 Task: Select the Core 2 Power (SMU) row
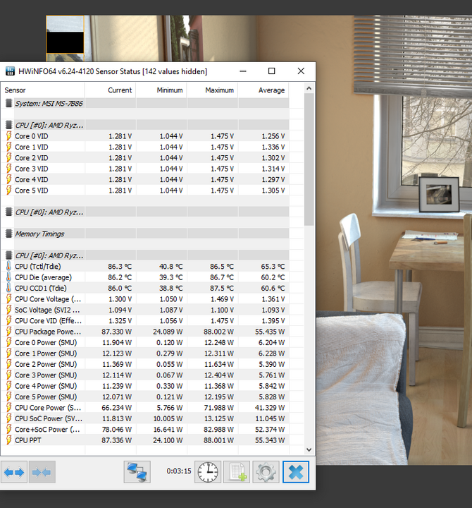pos(145,364)
